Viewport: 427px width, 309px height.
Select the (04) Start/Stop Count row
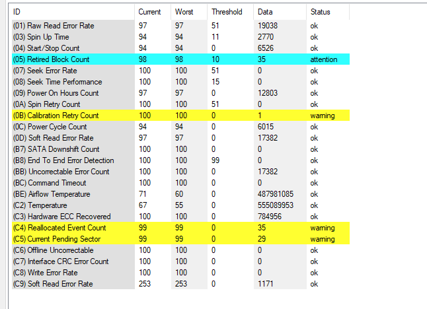(x=181, y=48)
